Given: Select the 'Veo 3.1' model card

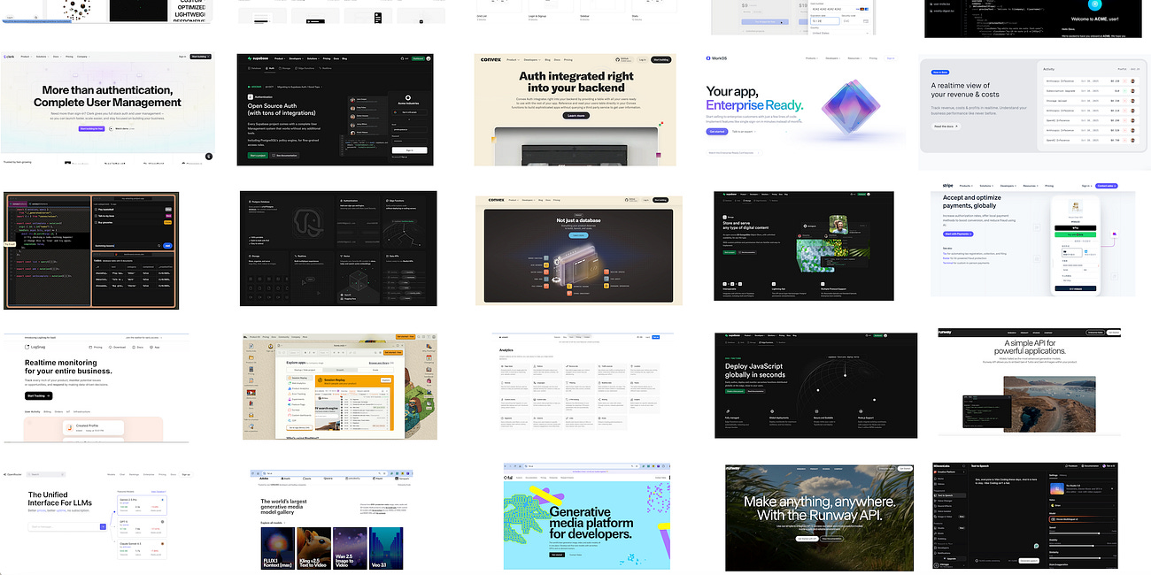Looking at the screenshot, I should tap(386, 548).
